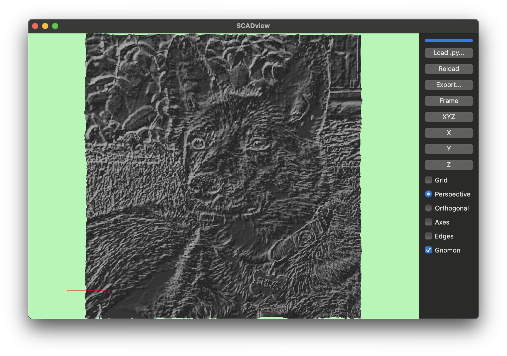Select the X axis view button

pyautogui.click(x=448, y=133)
